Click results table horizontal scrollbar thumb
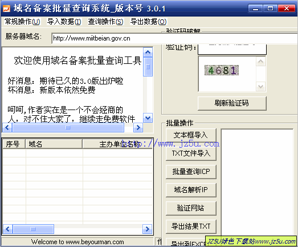298x247 pixels. (33, 229)
